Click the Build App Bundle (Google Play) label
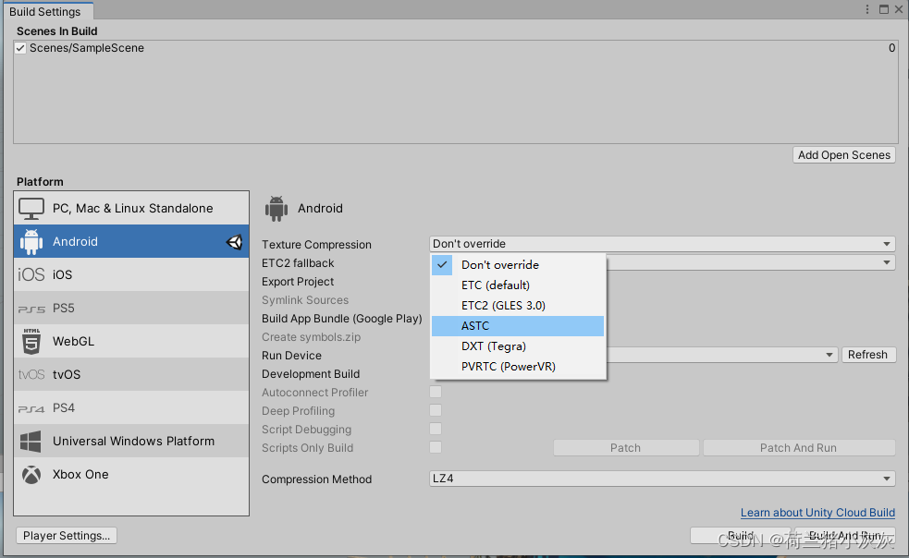This screenshot has width=909, height=558. click(342, 319)
